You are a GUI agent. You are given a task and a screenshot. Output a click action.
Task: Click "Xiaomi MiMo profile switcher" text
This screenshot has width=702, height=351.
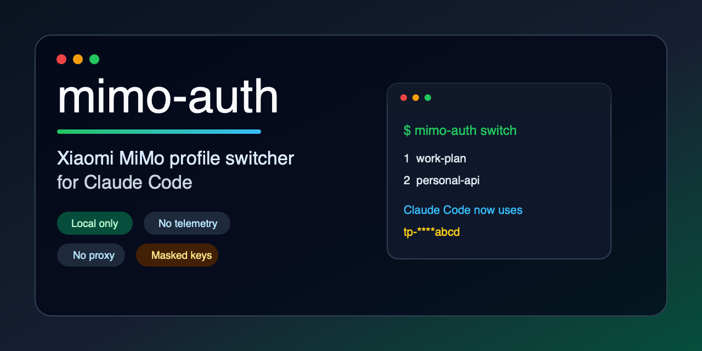(175, 158)
